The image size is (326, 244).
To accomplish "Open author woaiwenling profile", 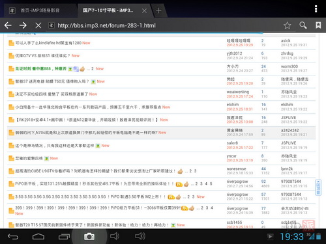I will point(238,92).
